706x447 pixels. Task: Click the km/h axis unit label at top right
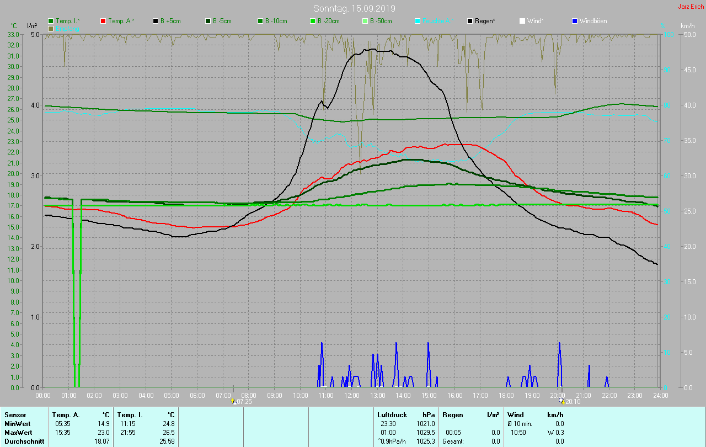687,26
